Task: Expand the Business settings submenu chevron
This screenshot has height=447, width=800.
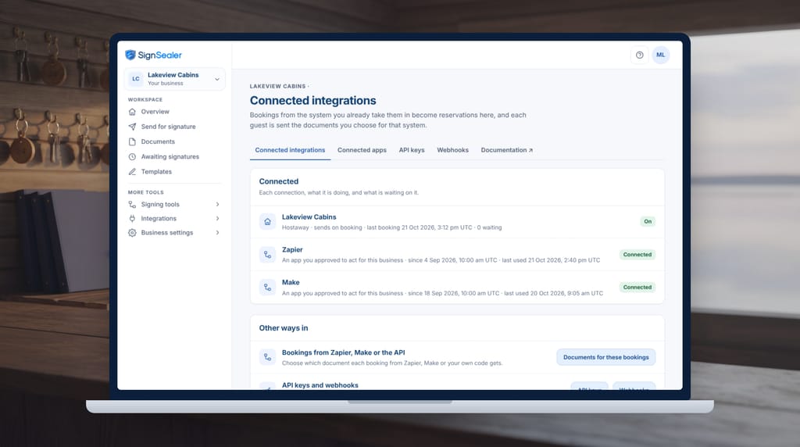Action: [x=217, y=233]
